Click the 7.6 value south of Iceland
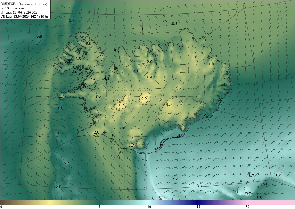This screenshot has width=295, height=209. pos(175,178)
